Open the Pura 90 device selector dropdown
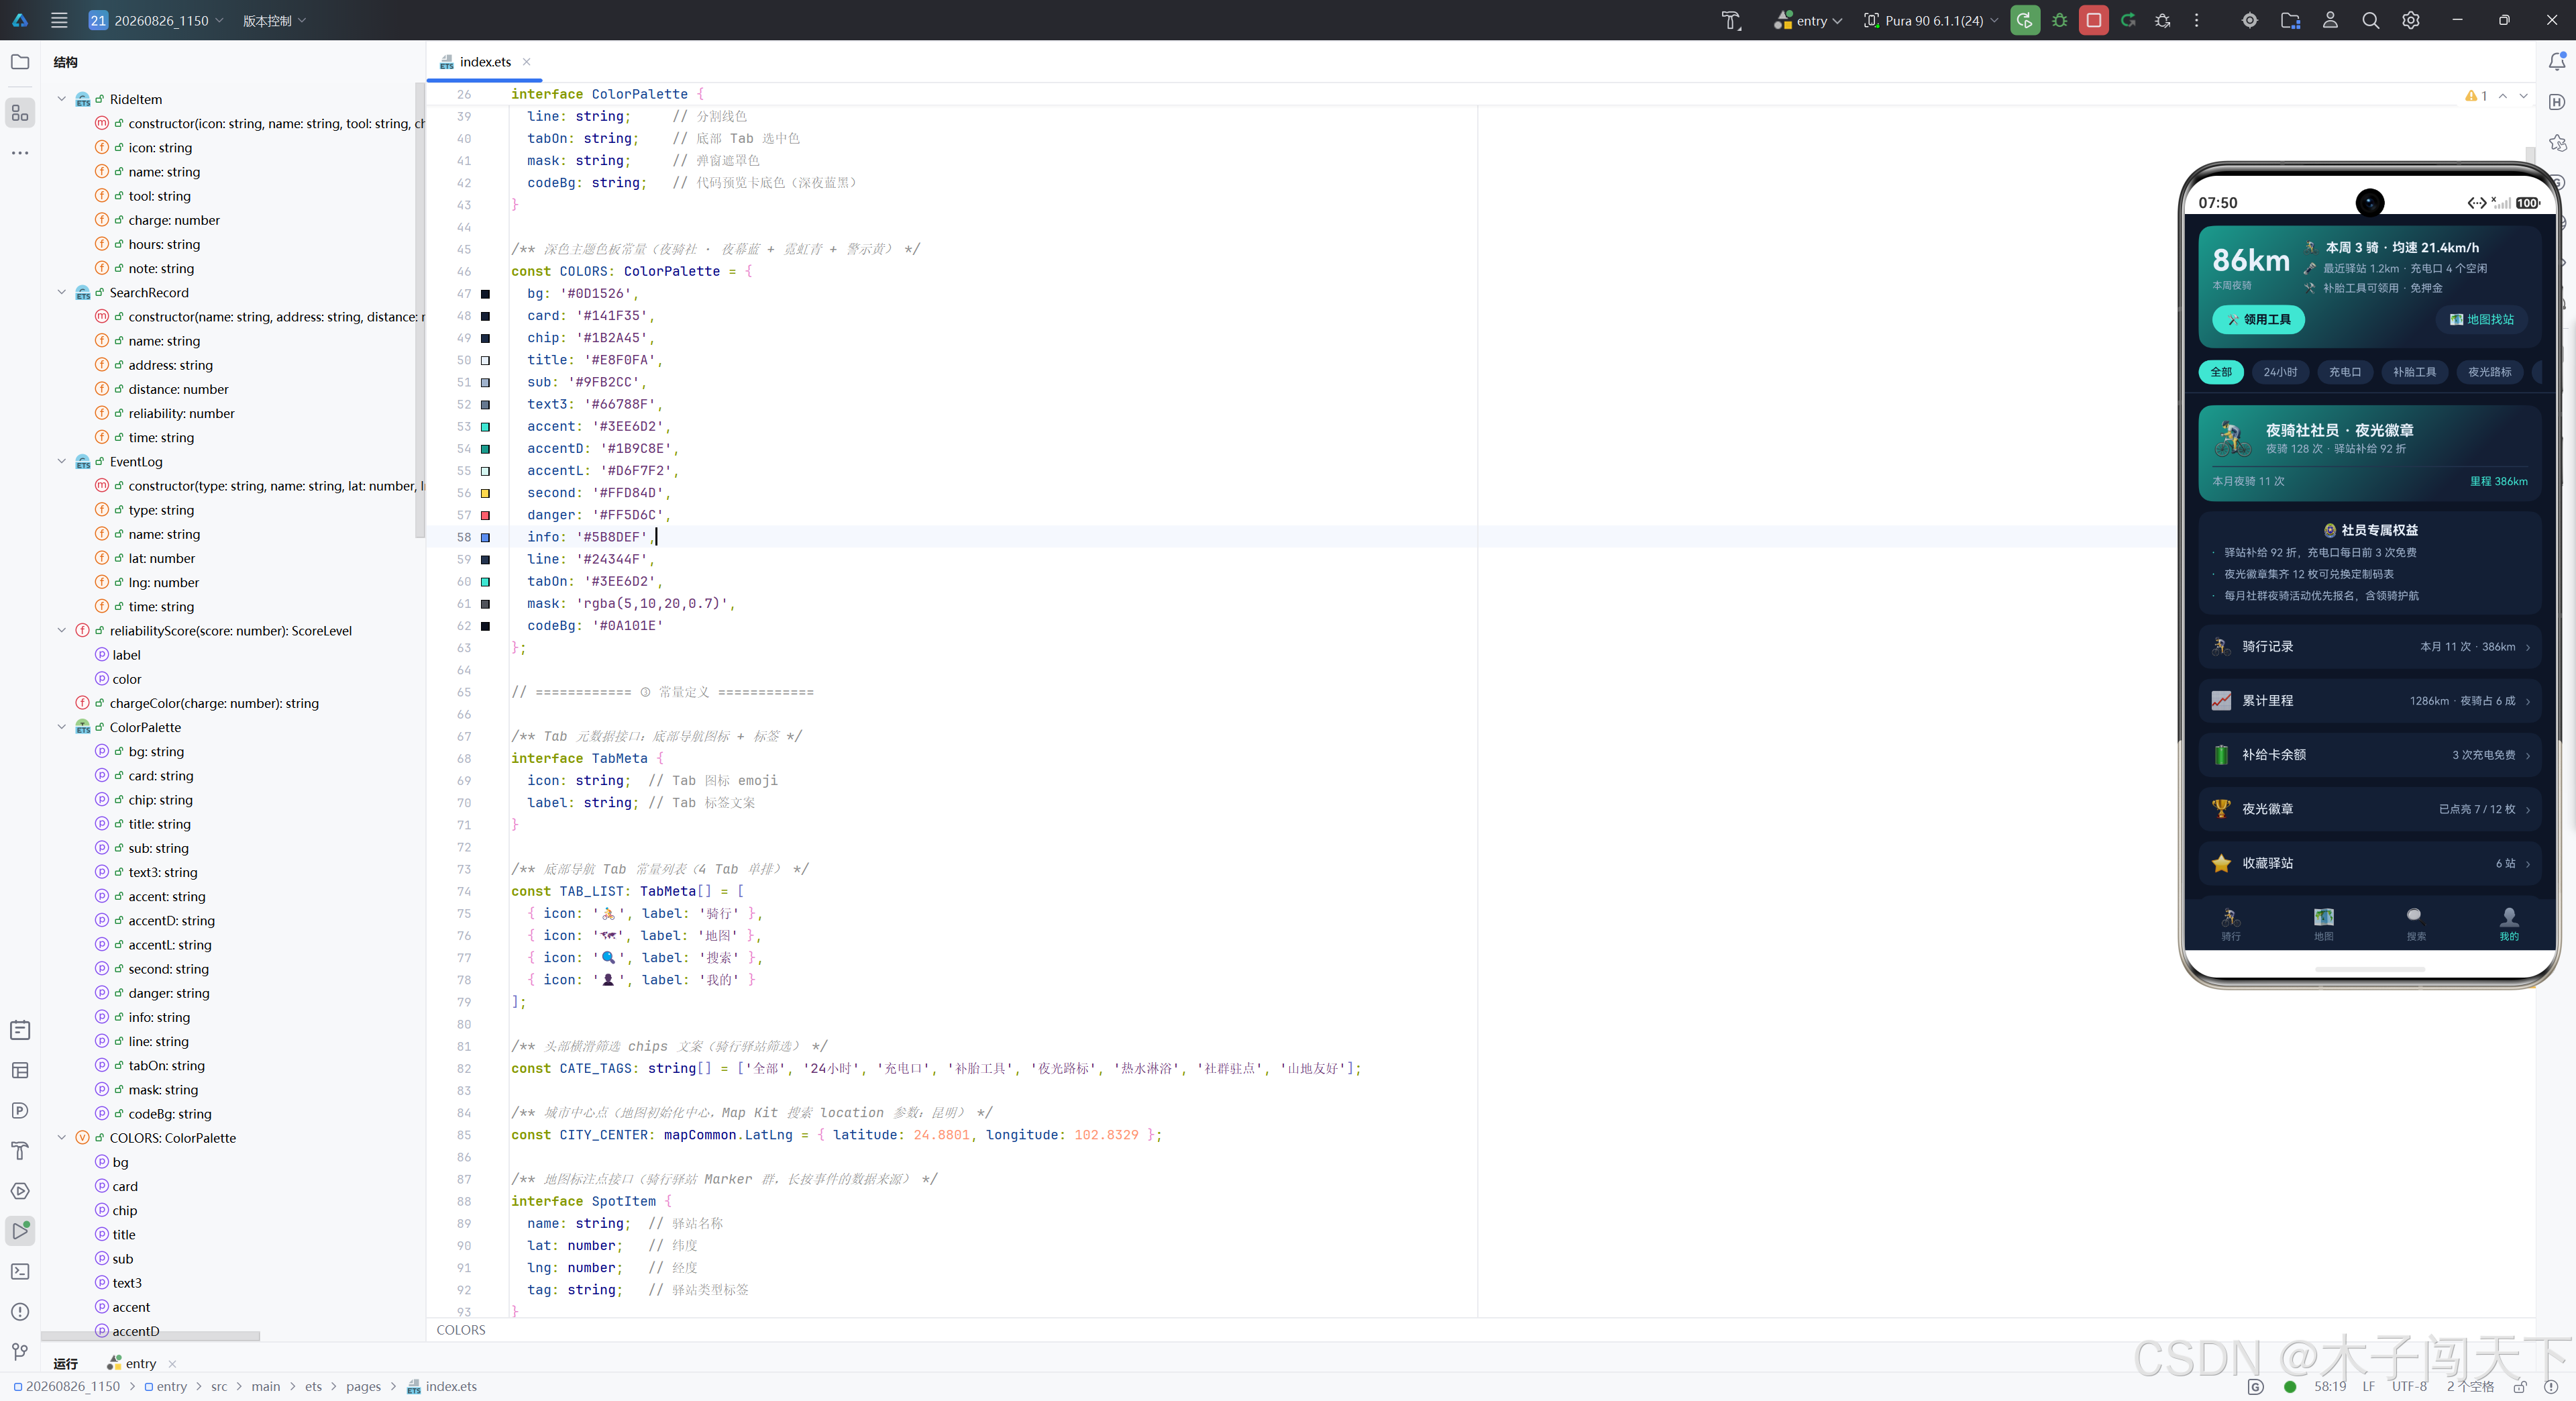Image resolution: width=2576 pixels, height=1401 pixels. pyautogui.click(x=1931, y=20)
